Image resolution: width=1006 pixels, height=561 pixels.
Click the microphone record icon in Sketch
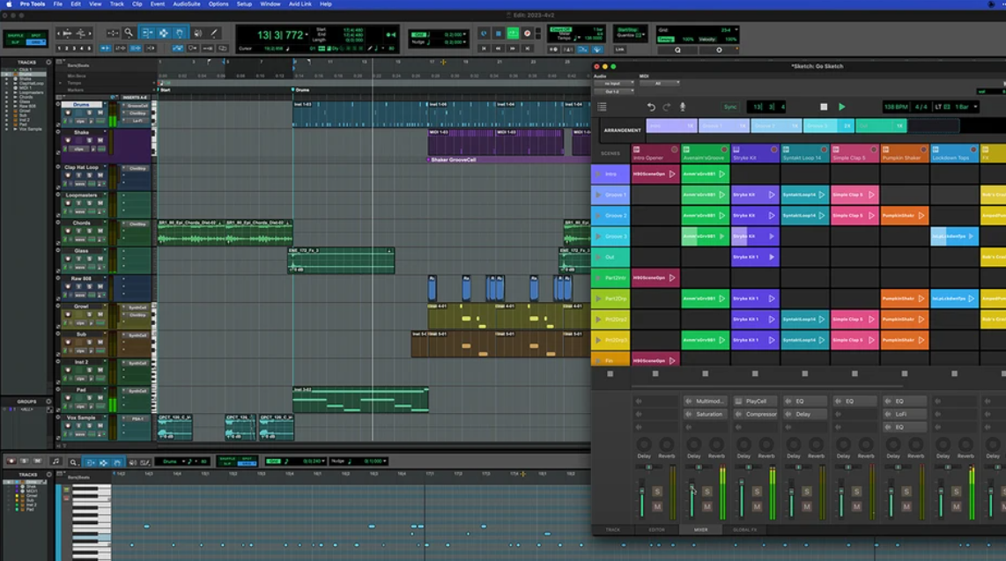coord(683,107)
